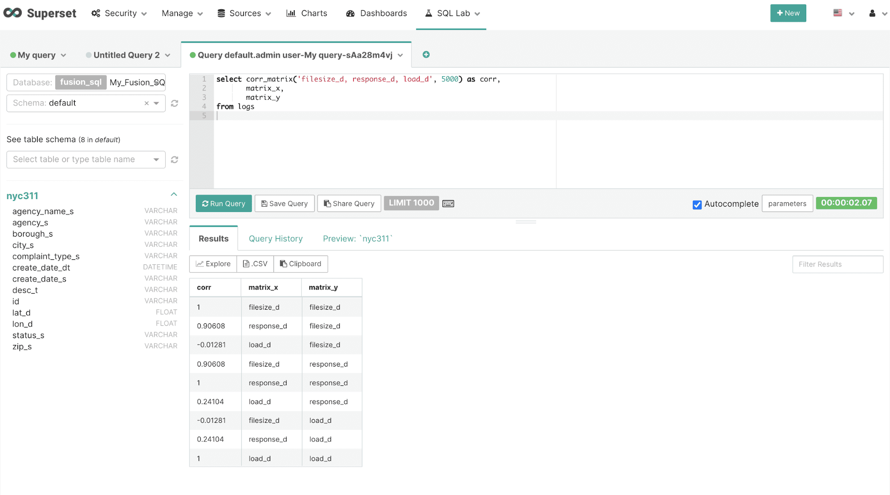
Task: Click the add new query tab plus icon
Action: pos(426,54)
